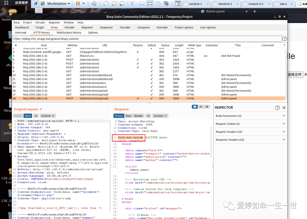Pause the virtual machine in Workstation
The height and width of the screenshot is (219, 307).
(x=78, y=3)
